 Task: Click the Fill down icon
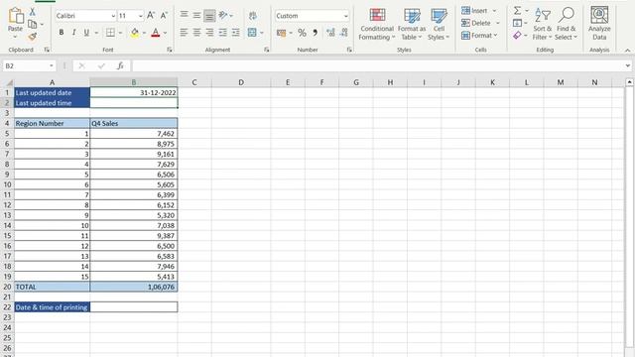pos(518,23)
